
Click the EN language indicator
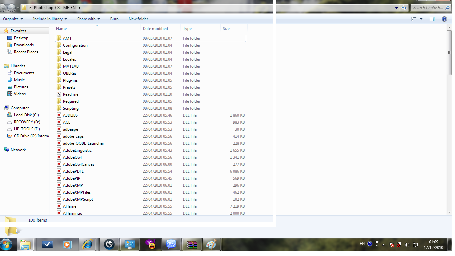[362, 244]
